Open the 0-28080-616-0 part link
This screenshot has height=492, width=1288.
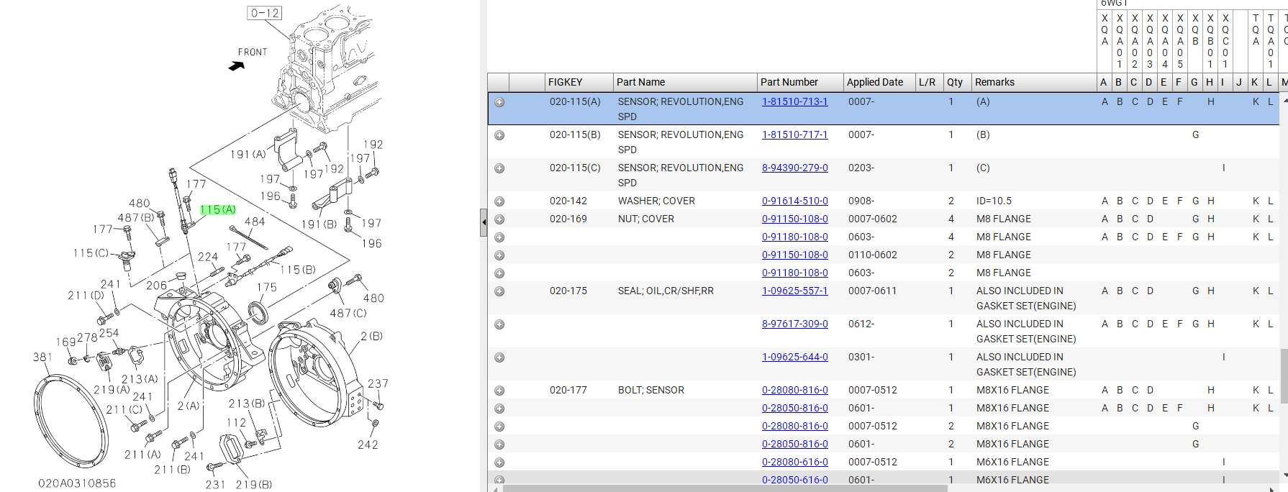click(794, 462)
